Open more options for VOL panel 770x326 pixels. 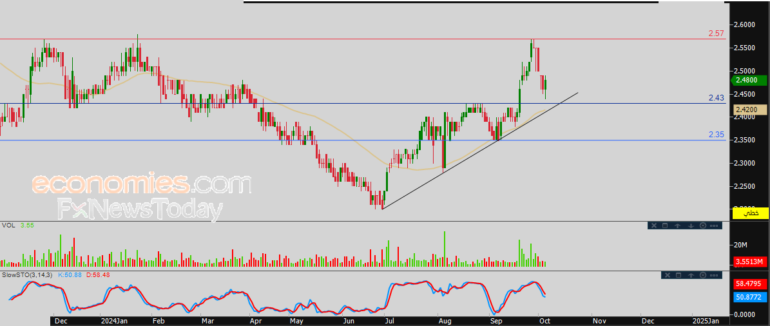click(714, 226)
